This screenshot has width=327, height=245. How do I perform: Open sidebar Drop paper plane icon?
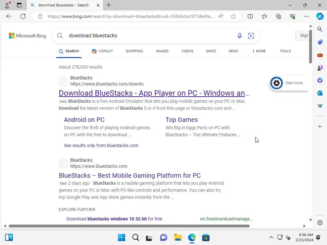coord(320,106)
